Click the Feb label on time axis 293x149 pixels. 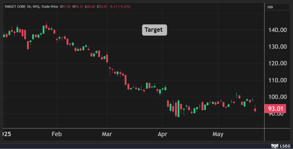tap(57, 134)
